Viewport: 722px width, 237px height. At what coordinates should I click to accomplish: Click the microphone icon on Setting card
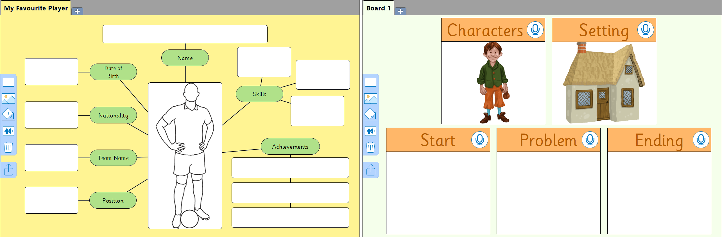tap(646, 30)
